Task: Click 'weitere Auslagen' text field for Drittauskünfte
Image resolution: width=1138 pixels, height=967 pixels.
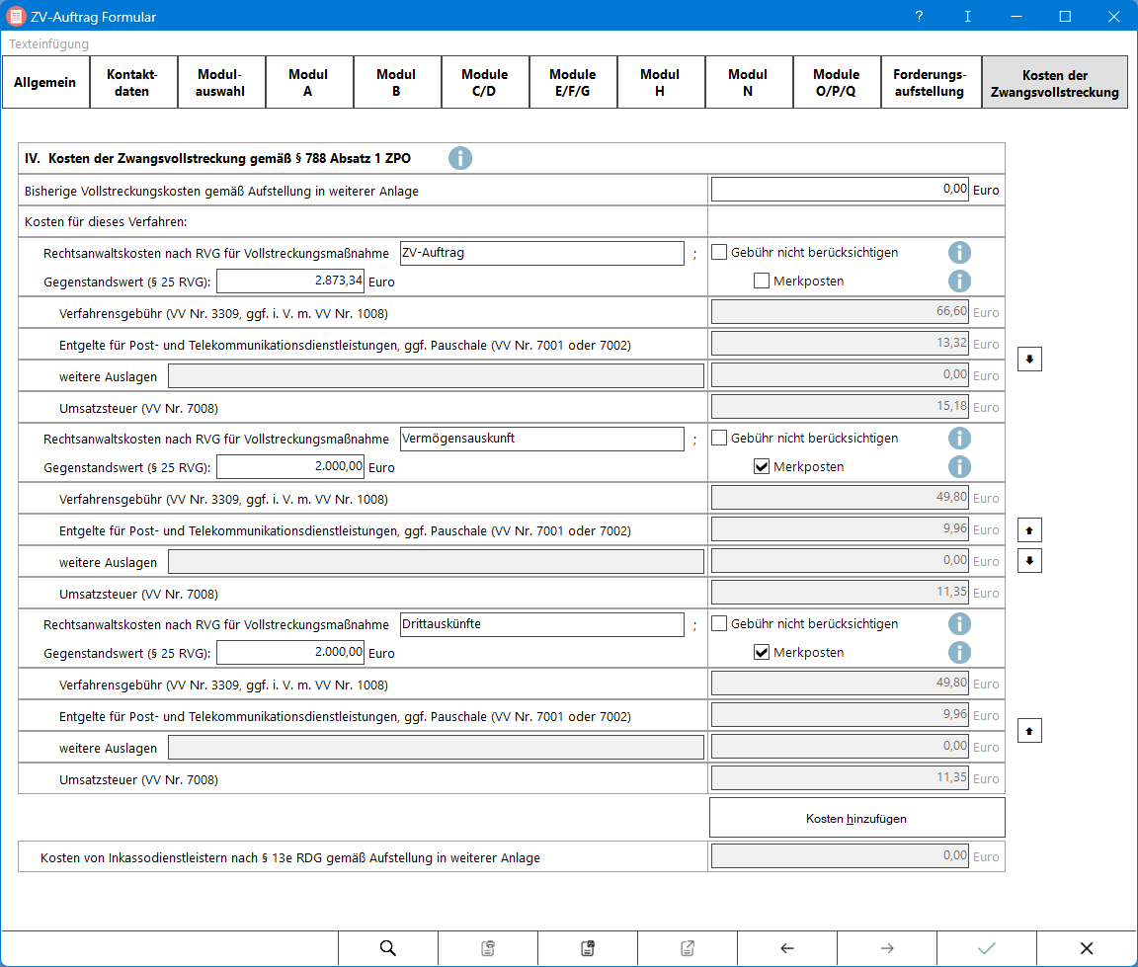Action: pyautogui.click(x=436, y=747)
